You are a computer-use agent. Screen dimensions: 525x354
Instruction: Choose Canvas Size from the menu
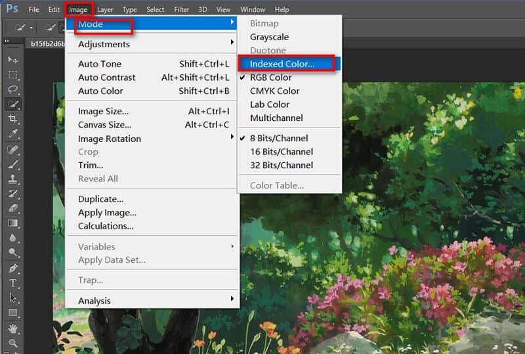coord(104,125)
